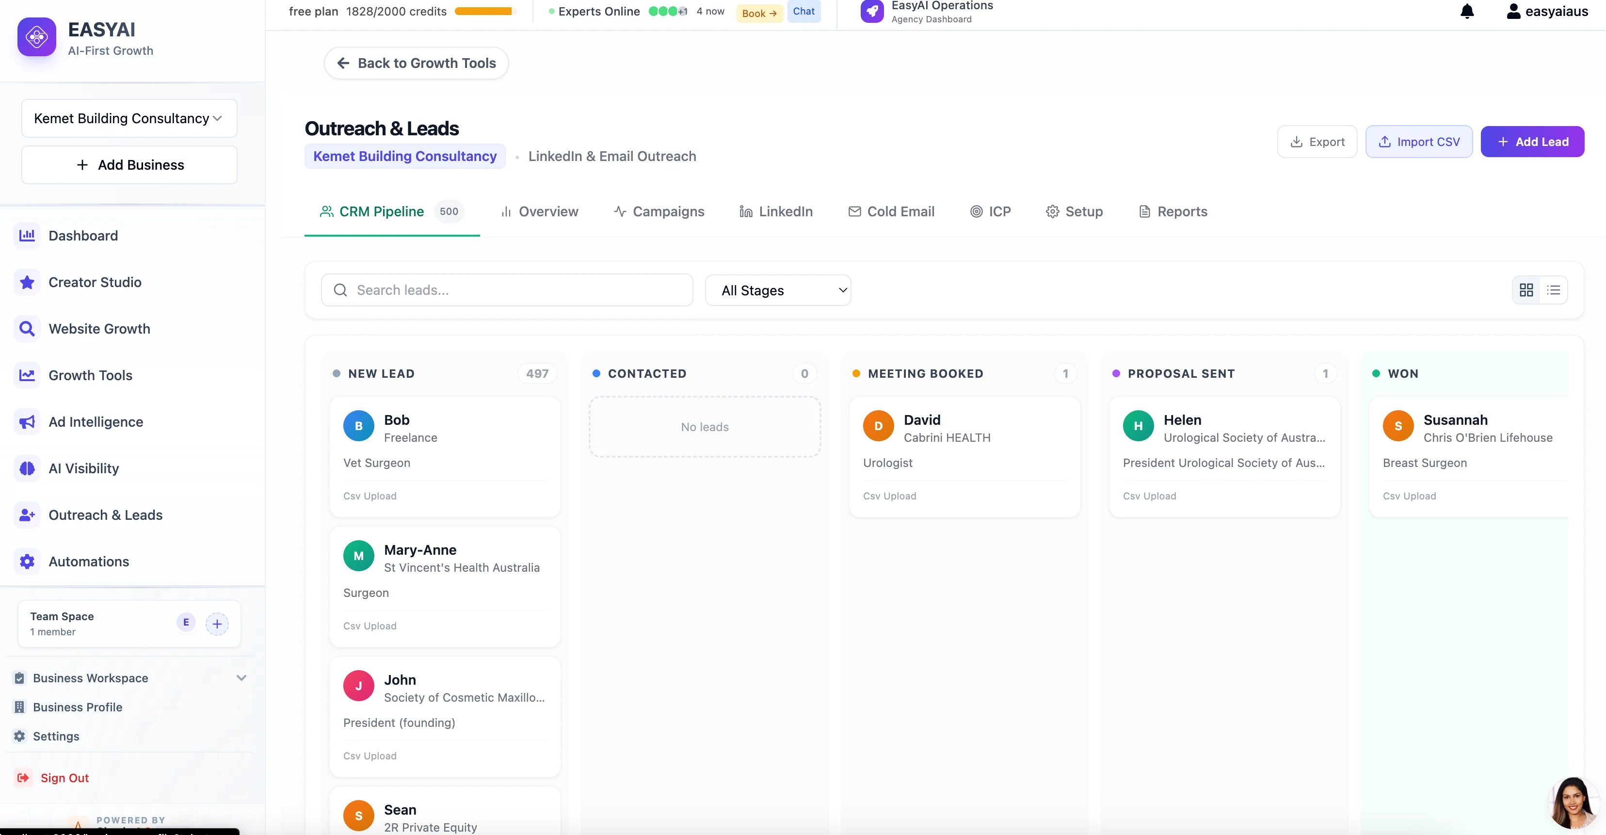The height and width of the screenshot is (835, 1606).
Task: Switch to list view of leads
Action: pyautogui.click(x=1554, y=289)
